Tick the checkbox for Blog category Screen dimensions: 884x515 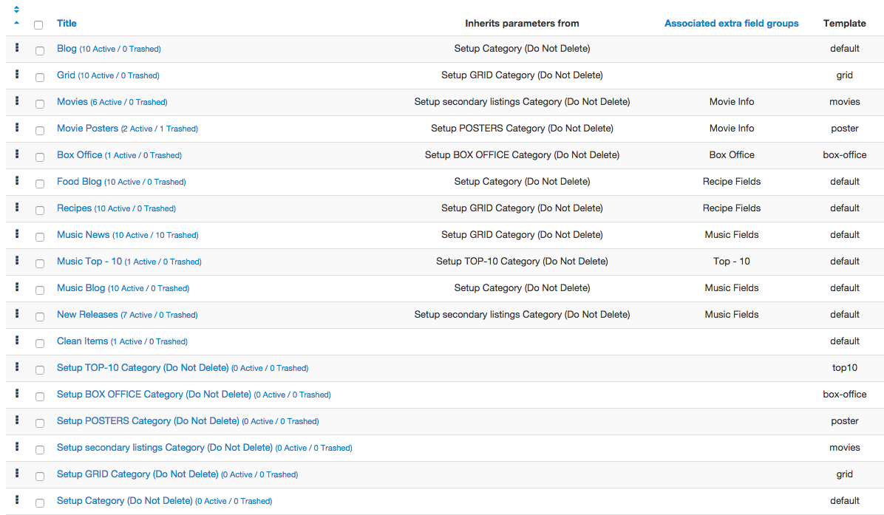[x=39, y=51]
